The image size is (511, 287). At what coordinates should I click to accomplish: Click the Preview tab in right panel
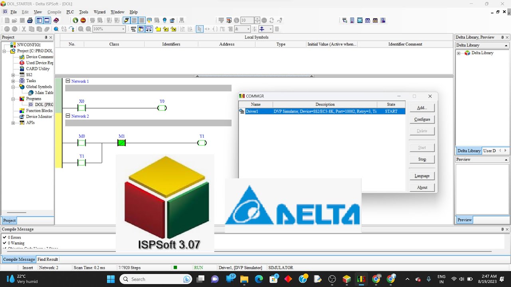pyautogui.click(x=464, y=220)
